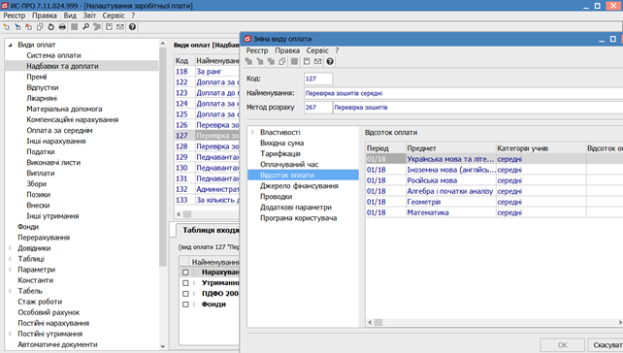This screenshot has height=353, width=623.
Task: Select Проводки in dialog tree
Action: (277, 197)
